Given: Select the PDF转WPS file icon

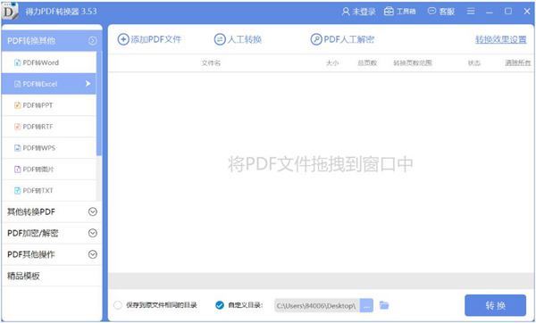Looking at the screenshot, I should 18,148.
